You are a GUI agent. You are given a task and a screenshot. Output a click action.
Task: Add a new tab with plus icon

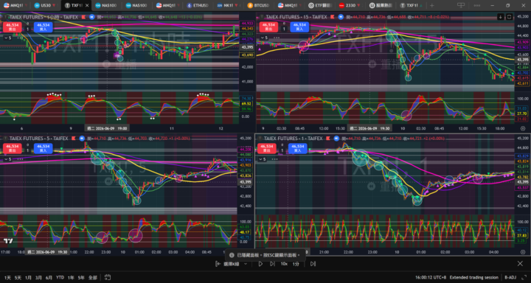click(x=431, y=5)
